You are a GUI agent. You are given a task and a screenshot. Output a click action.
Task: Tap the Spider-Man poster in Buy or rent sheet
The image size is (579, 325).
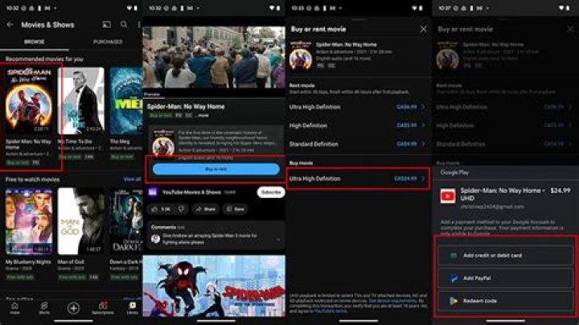tap(300, 56)
